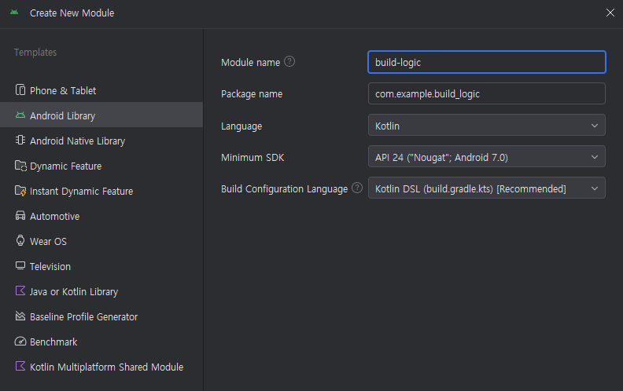Image resolution: width=623 pixels, height=391 pixels.
Task: Select the Television template
Action: coord(101,266)
